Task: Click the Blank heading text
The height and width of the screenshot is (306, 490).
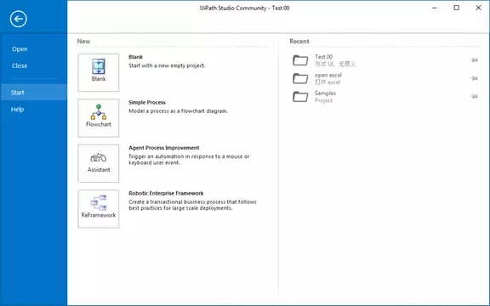Action: [135, 57]
